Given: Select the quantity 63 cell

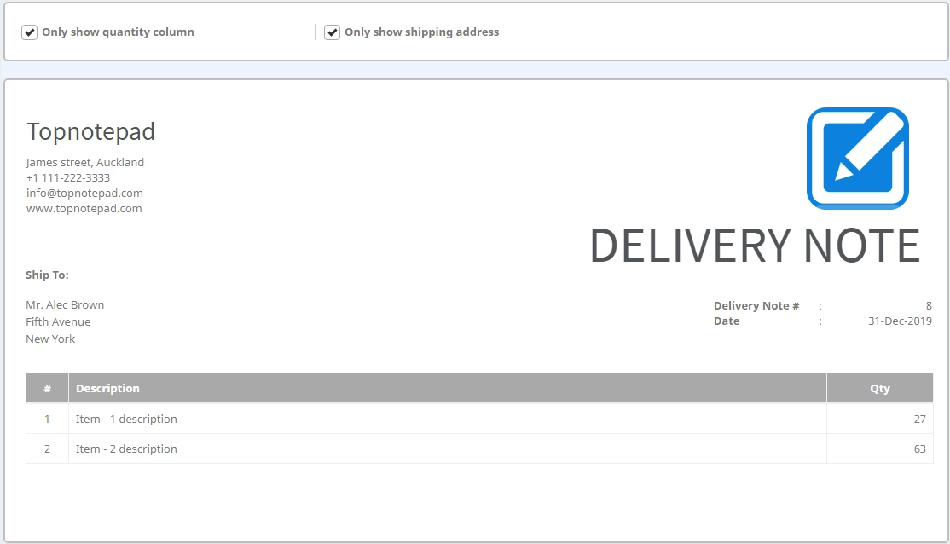Looking at the screenshot, I should point(880,449).
